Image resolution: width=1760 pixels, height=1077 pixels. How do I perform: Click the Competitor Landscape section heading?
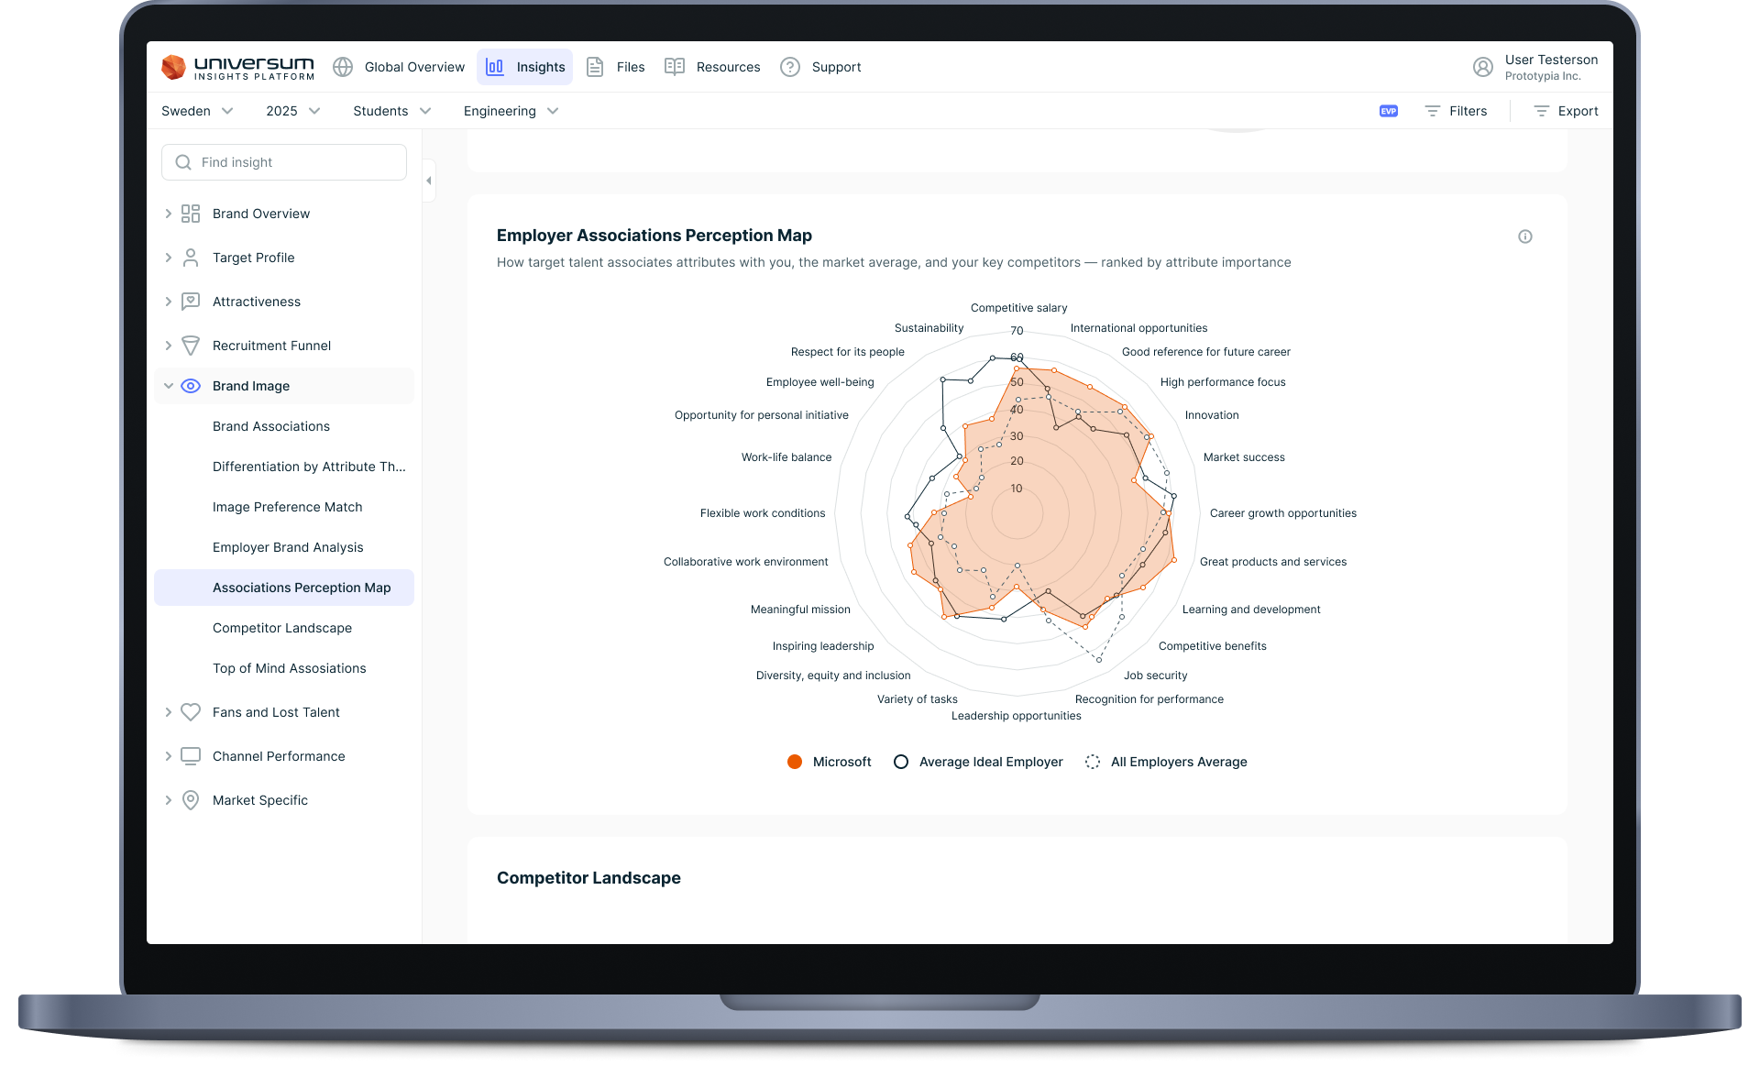pos(588,878)
